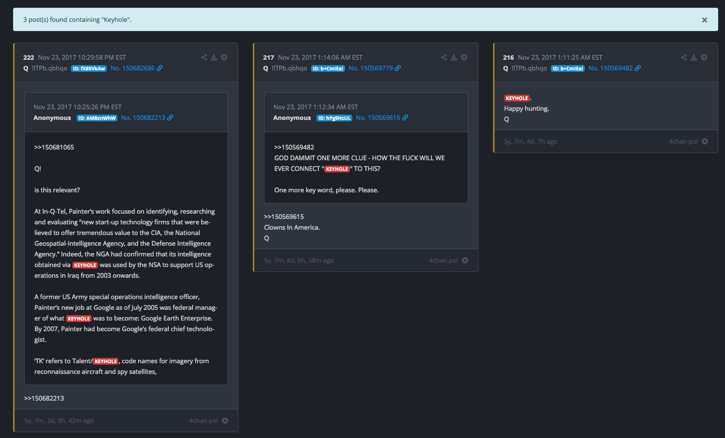Share post 217
This screenshot has width=725, height=438.
tap(444, 57)
